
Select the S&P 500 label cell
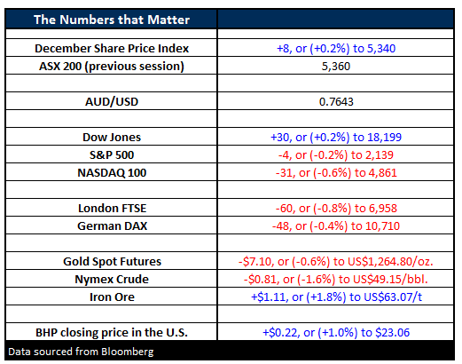[x=112, y=154]
